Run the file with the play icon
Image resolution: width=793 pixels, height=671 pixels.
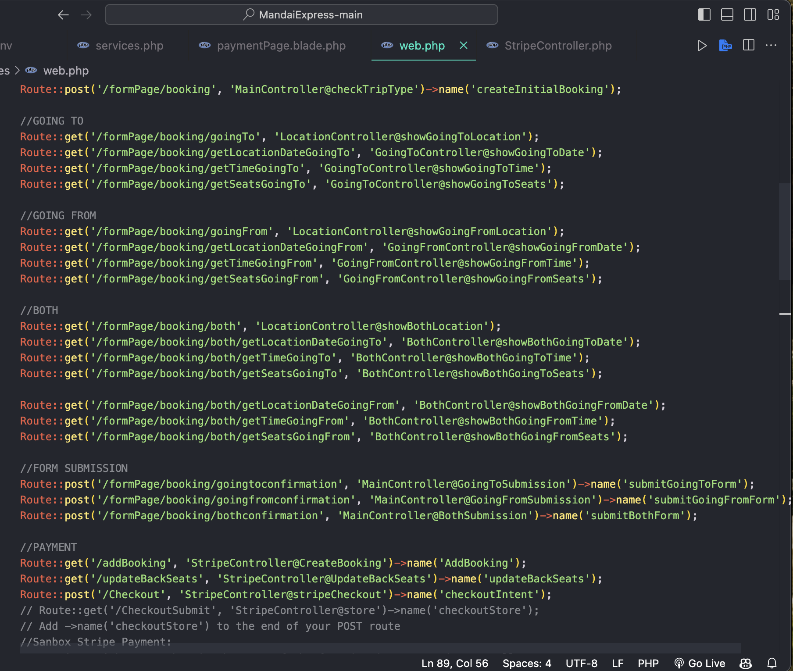point(702,46)
